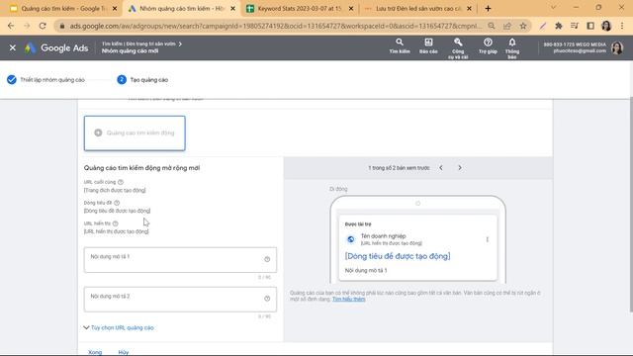This screenshot has width=633, height=356.
Task: Click the Hủy cancel button
Action: click(124, 352)
